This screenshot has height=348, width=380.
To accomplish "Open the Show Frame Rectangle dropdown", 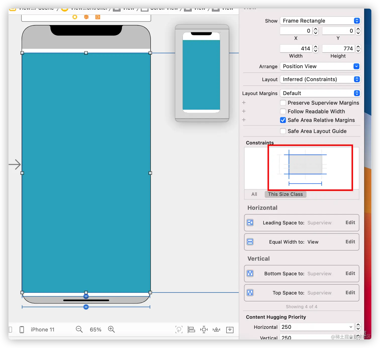I will click(x=320, y=21).
